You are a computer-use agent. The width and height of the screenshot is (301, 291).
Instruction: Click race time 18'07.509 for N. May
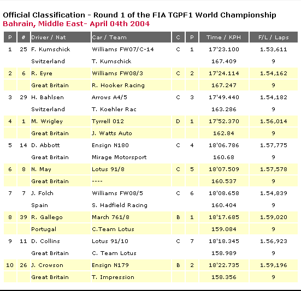[224, 169]
